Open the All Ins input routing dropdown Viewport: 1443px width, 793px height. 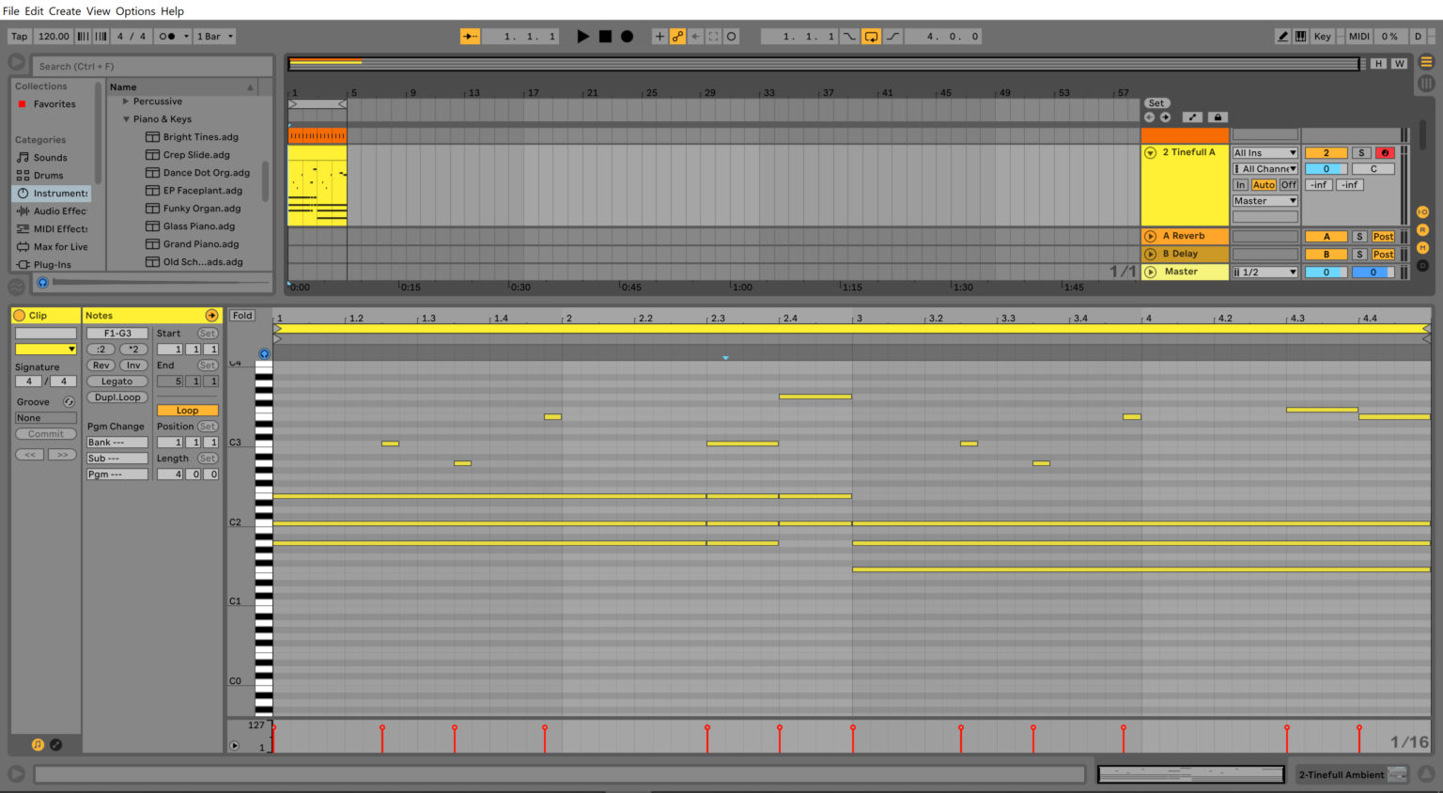1265,151
